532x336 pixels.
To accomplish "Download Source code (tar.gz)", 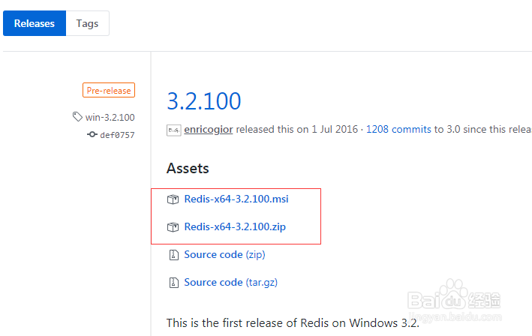I will click(x=230, y=283).
